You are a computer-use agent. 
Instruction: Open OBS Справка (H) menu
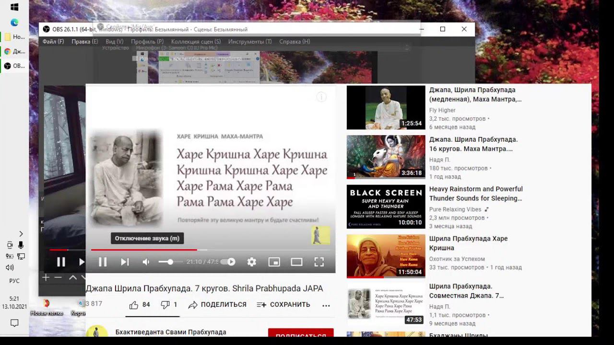coord(295,42)
